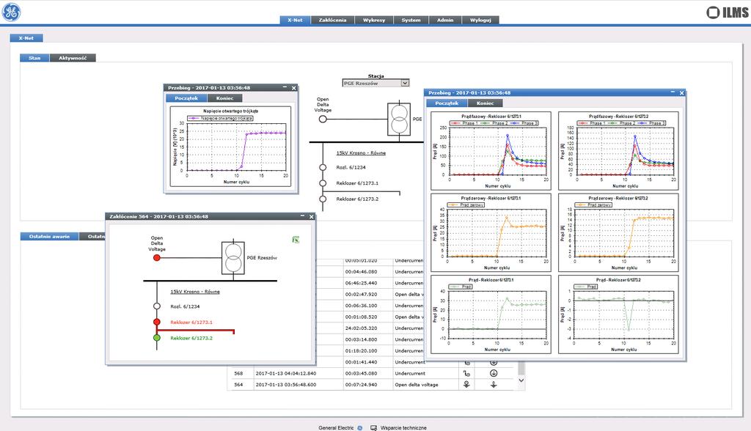Click timestamp 2017-01-13 03:56:48.600
This screenshot has height=431, width=751.
[286, 385]
